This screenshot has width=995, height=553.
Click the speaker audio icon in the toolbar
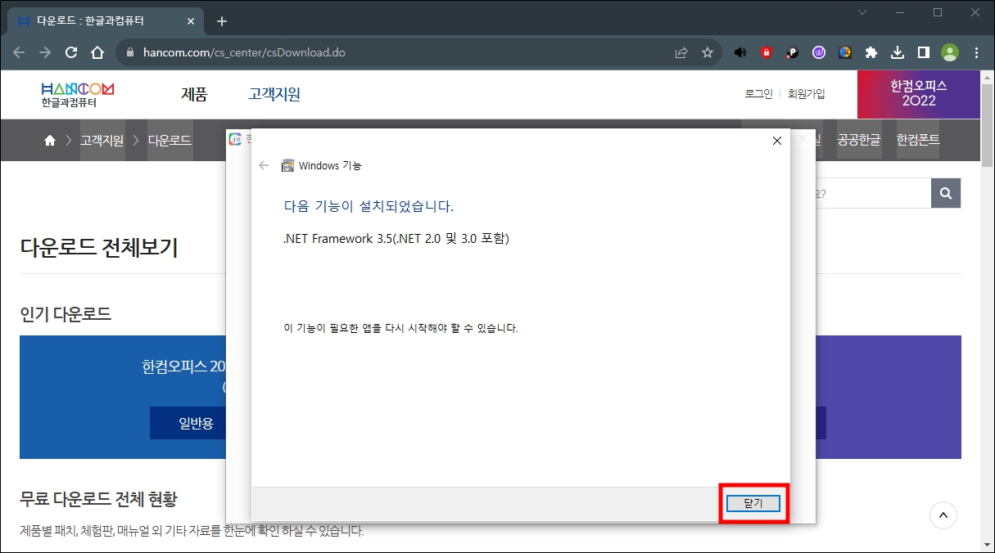[x=740, y=52]
